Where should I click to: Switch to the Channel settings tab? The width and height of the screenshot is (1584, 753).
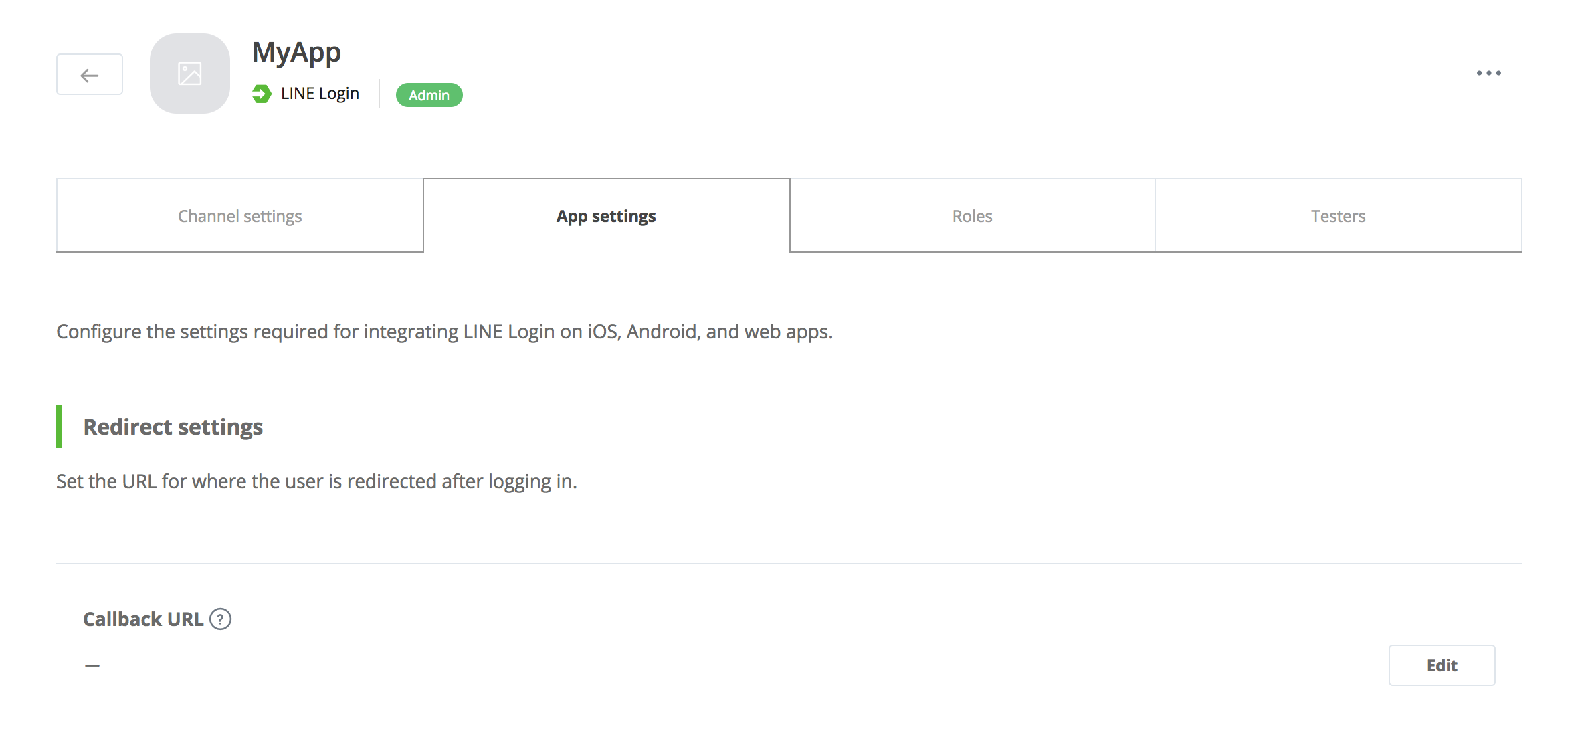(x=240, y=215)
